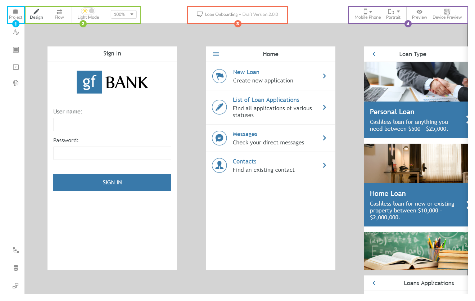Viewport: 475px width, 301px height.
Task: Open the New Loan link
Action: point(246,72)
